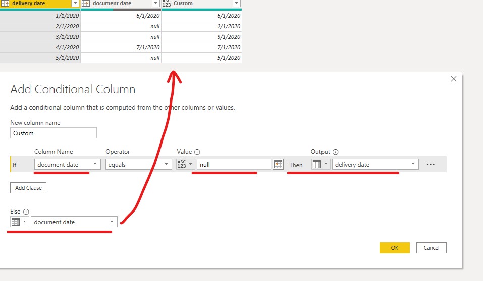Close the Add Conditional Column dialog

pyautogui.click(x=454, y=79)
